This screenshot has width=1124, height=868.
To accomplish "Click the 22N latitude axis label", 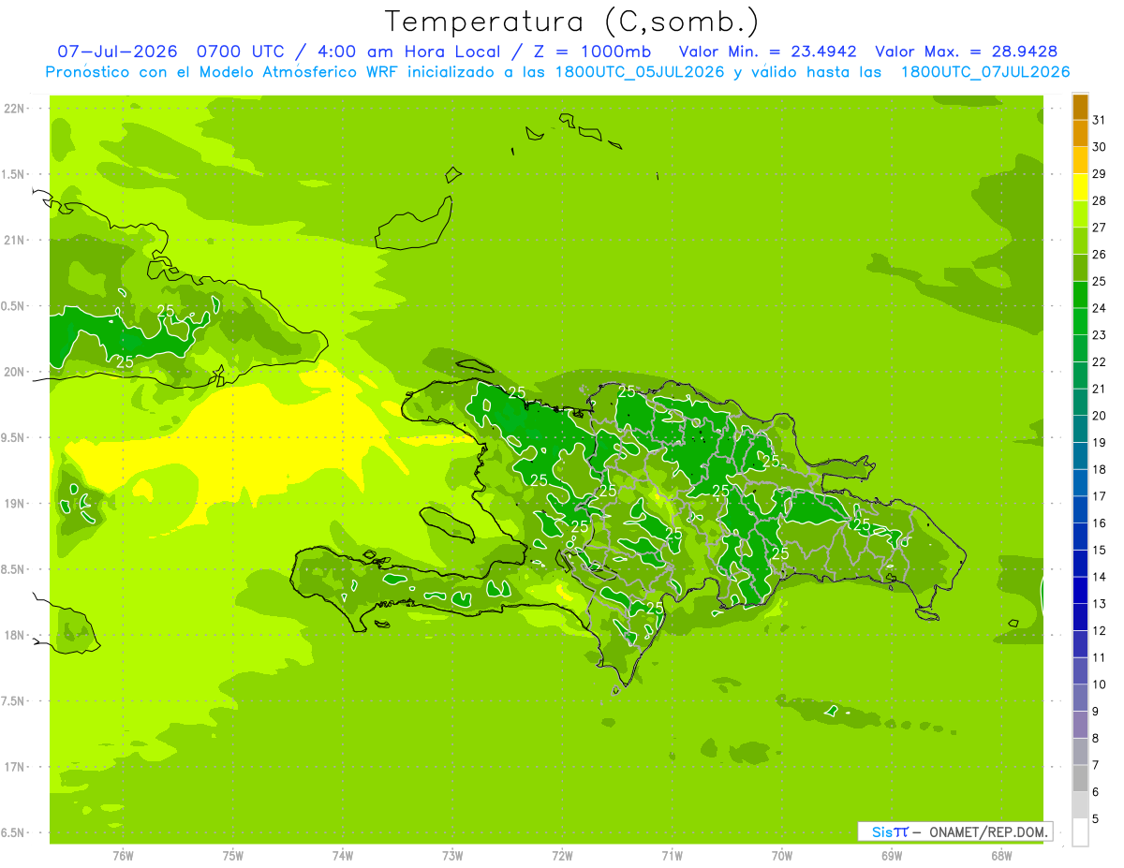I will click(x=15, y=109).
